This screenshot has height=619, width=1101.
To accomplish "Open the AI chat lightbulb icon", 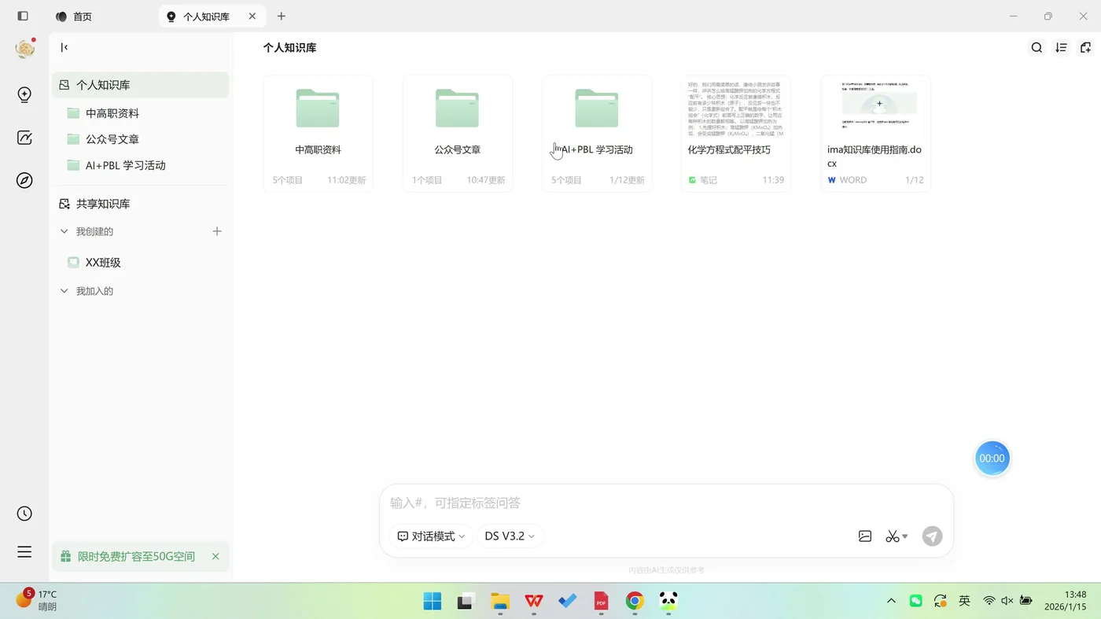I will [x=24, y=95].
